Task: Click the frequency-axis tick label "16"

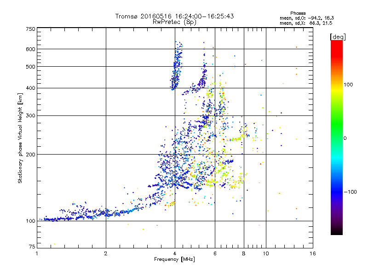Action: pos(313,253)
